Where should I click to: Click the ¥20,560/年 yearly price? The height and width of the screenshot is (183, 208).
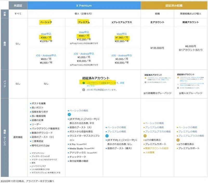(122, 41)
